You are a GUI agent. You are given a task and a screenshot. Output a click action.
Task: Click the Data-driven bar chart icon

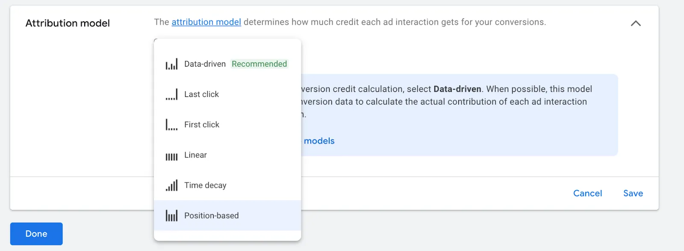[x=171, y=64]
